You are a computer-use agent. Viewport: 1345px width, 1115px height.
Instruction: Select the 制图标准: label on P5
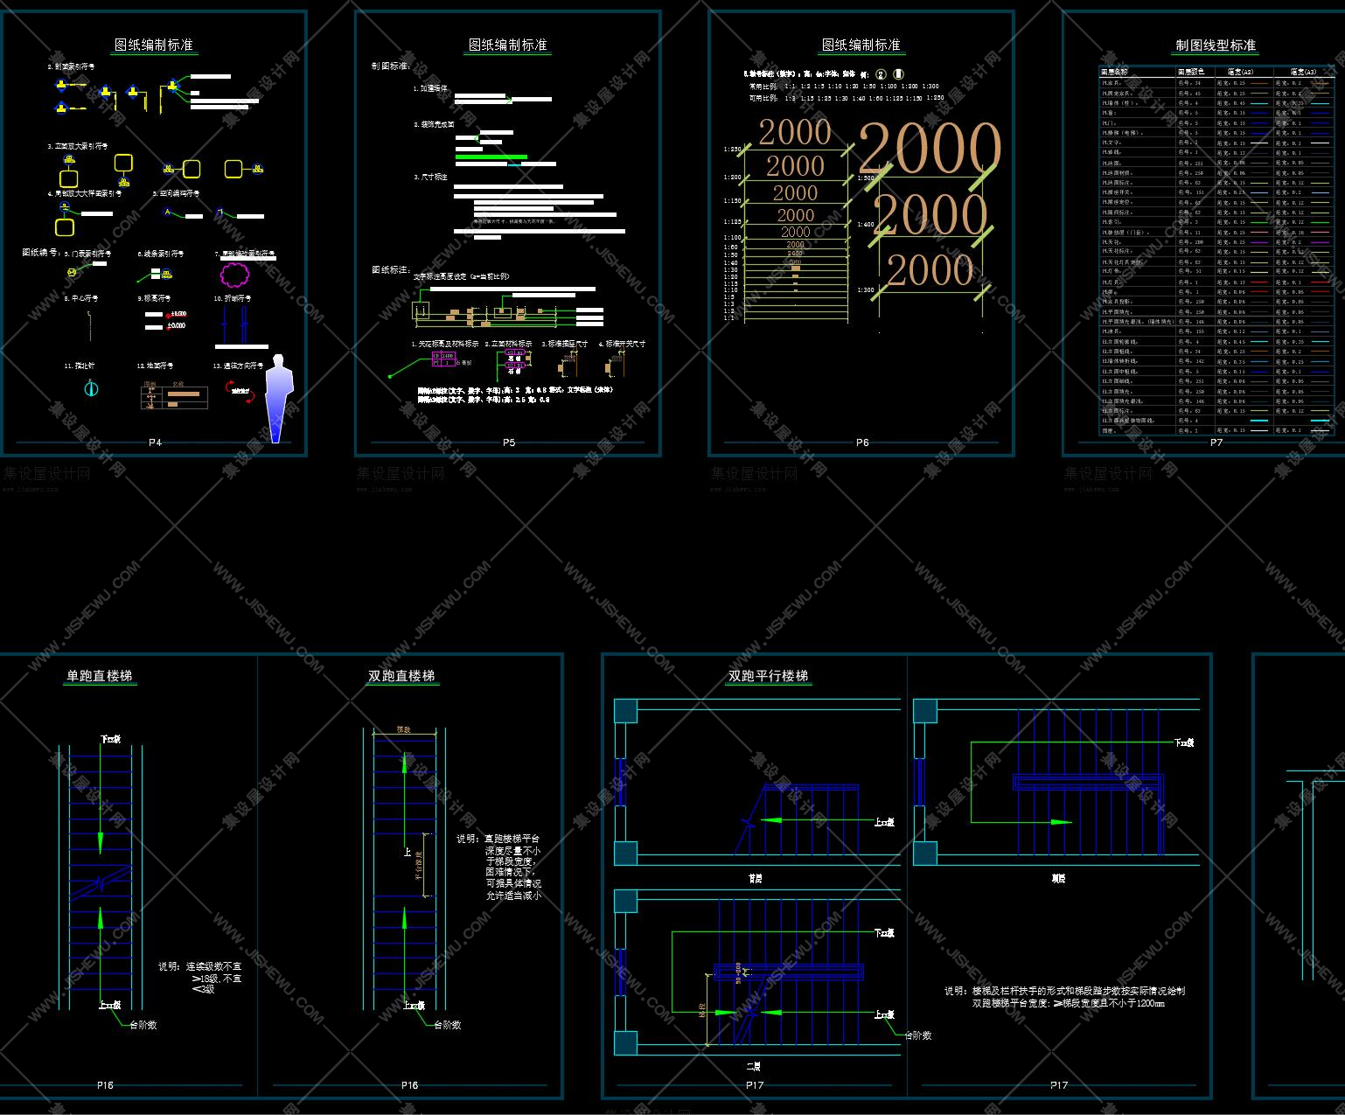[x=389, y=66]
